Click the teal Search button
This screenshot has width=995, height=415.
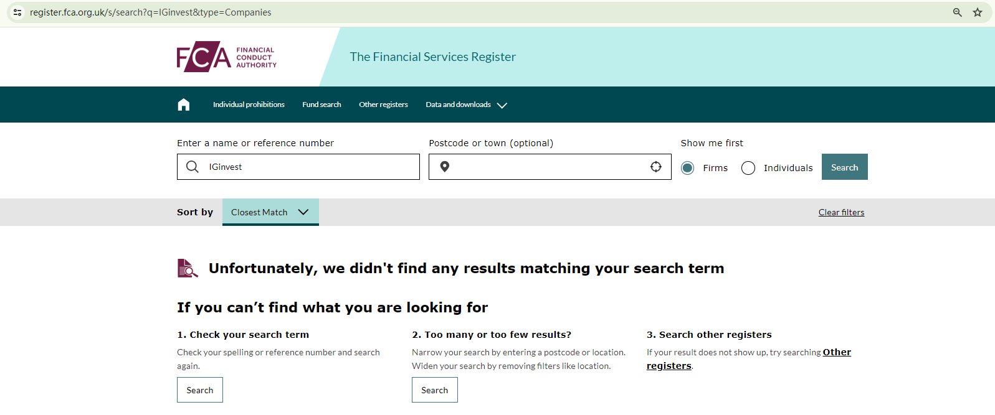click(844, 167)
